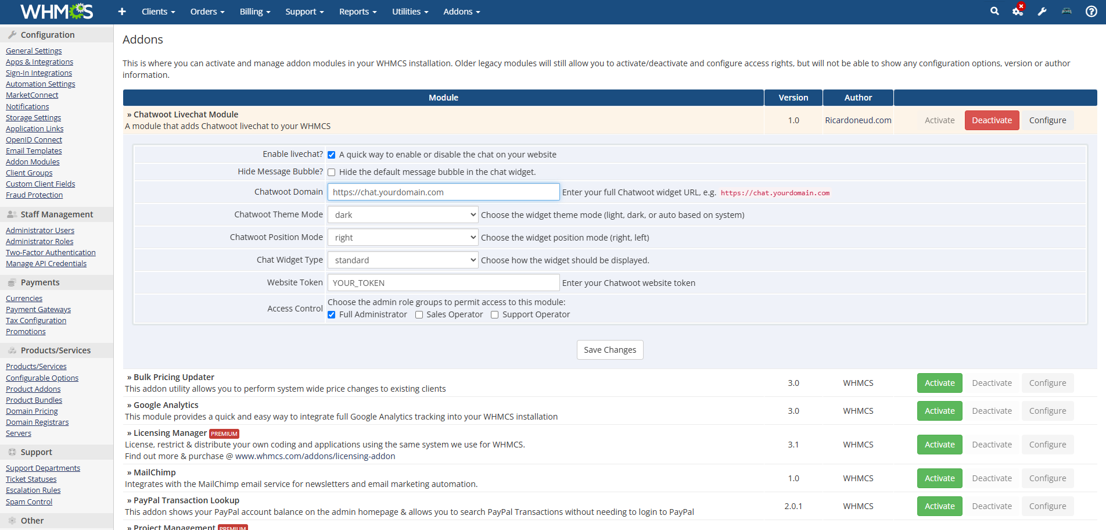Open the Chatwoot Position Mode dropdown

(x=403, y=238)
